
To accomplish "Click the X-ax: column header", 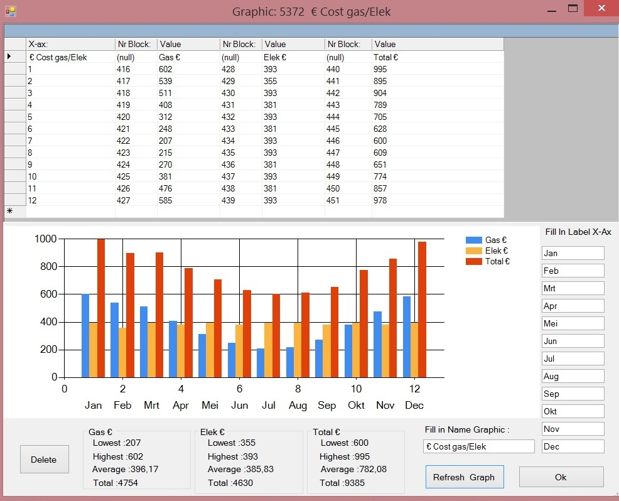I will 70,44.
